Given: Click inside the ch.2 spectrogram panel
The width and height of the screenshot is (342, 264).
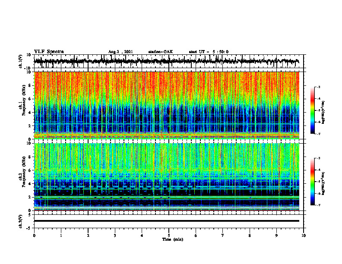Looking at the screenshot, I should tap(167, 177).
